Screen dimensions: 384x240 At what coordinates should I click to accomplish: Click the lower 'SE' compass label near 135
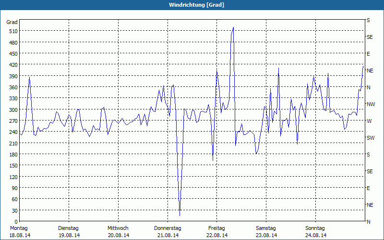[x=370, y=171]
